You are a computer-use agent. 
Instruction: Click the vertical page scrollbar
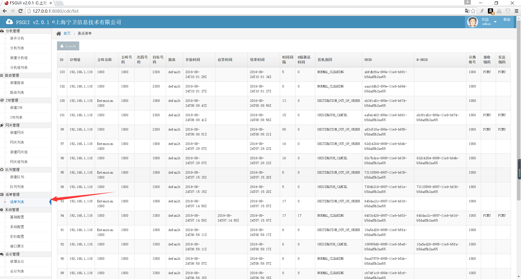click(519, 108)
